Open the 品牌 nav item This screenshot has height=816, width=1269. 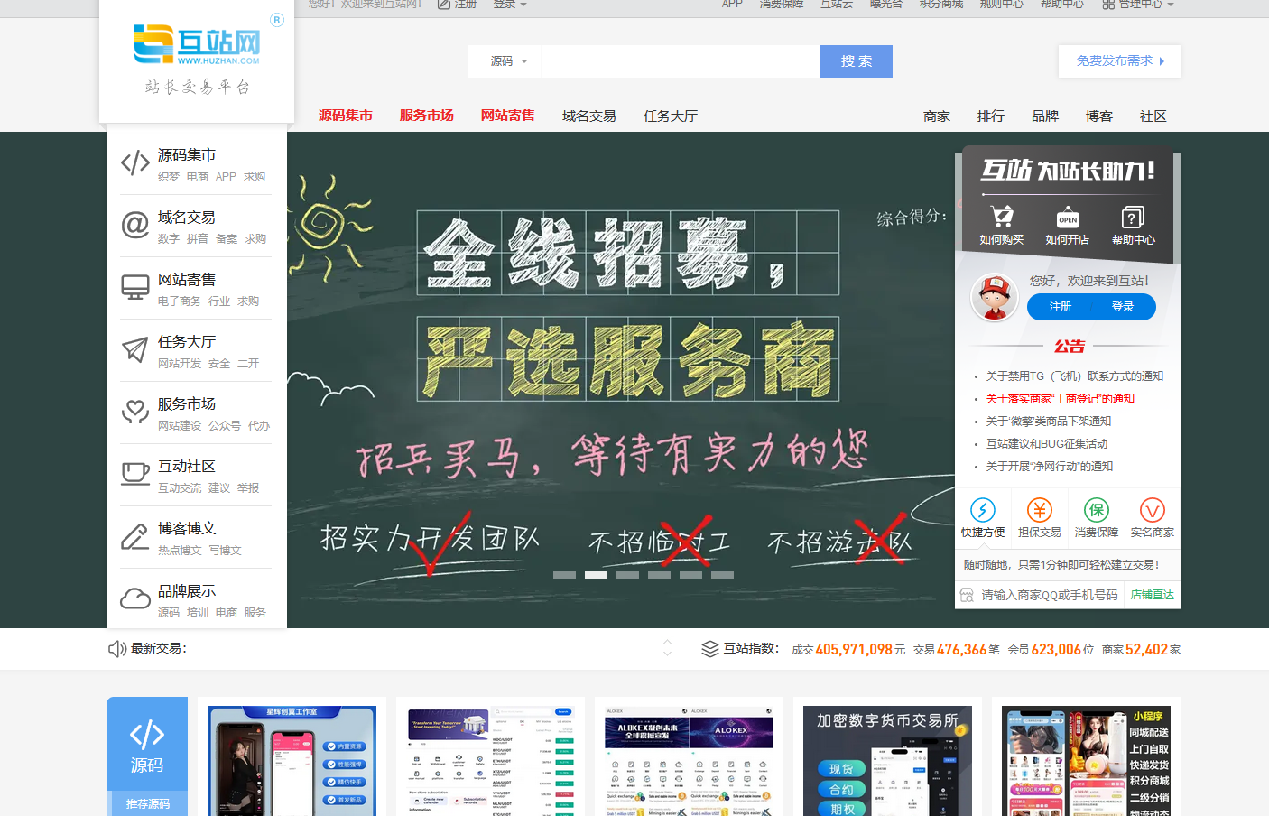pos(1045,116)
